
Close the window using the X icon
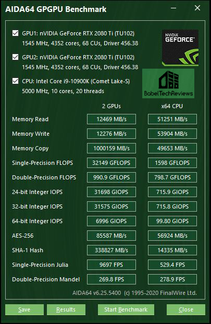pyautogui.click(x=197, y=8)
